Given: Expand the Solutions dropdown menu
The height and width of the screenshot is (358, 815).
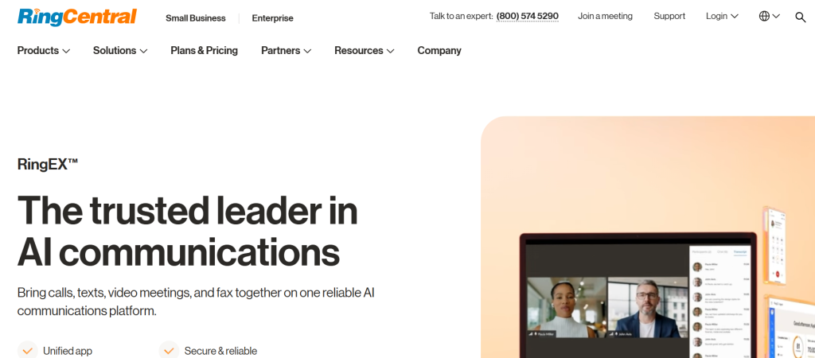Looking at the screenshot, I should [x=120, y=50].
